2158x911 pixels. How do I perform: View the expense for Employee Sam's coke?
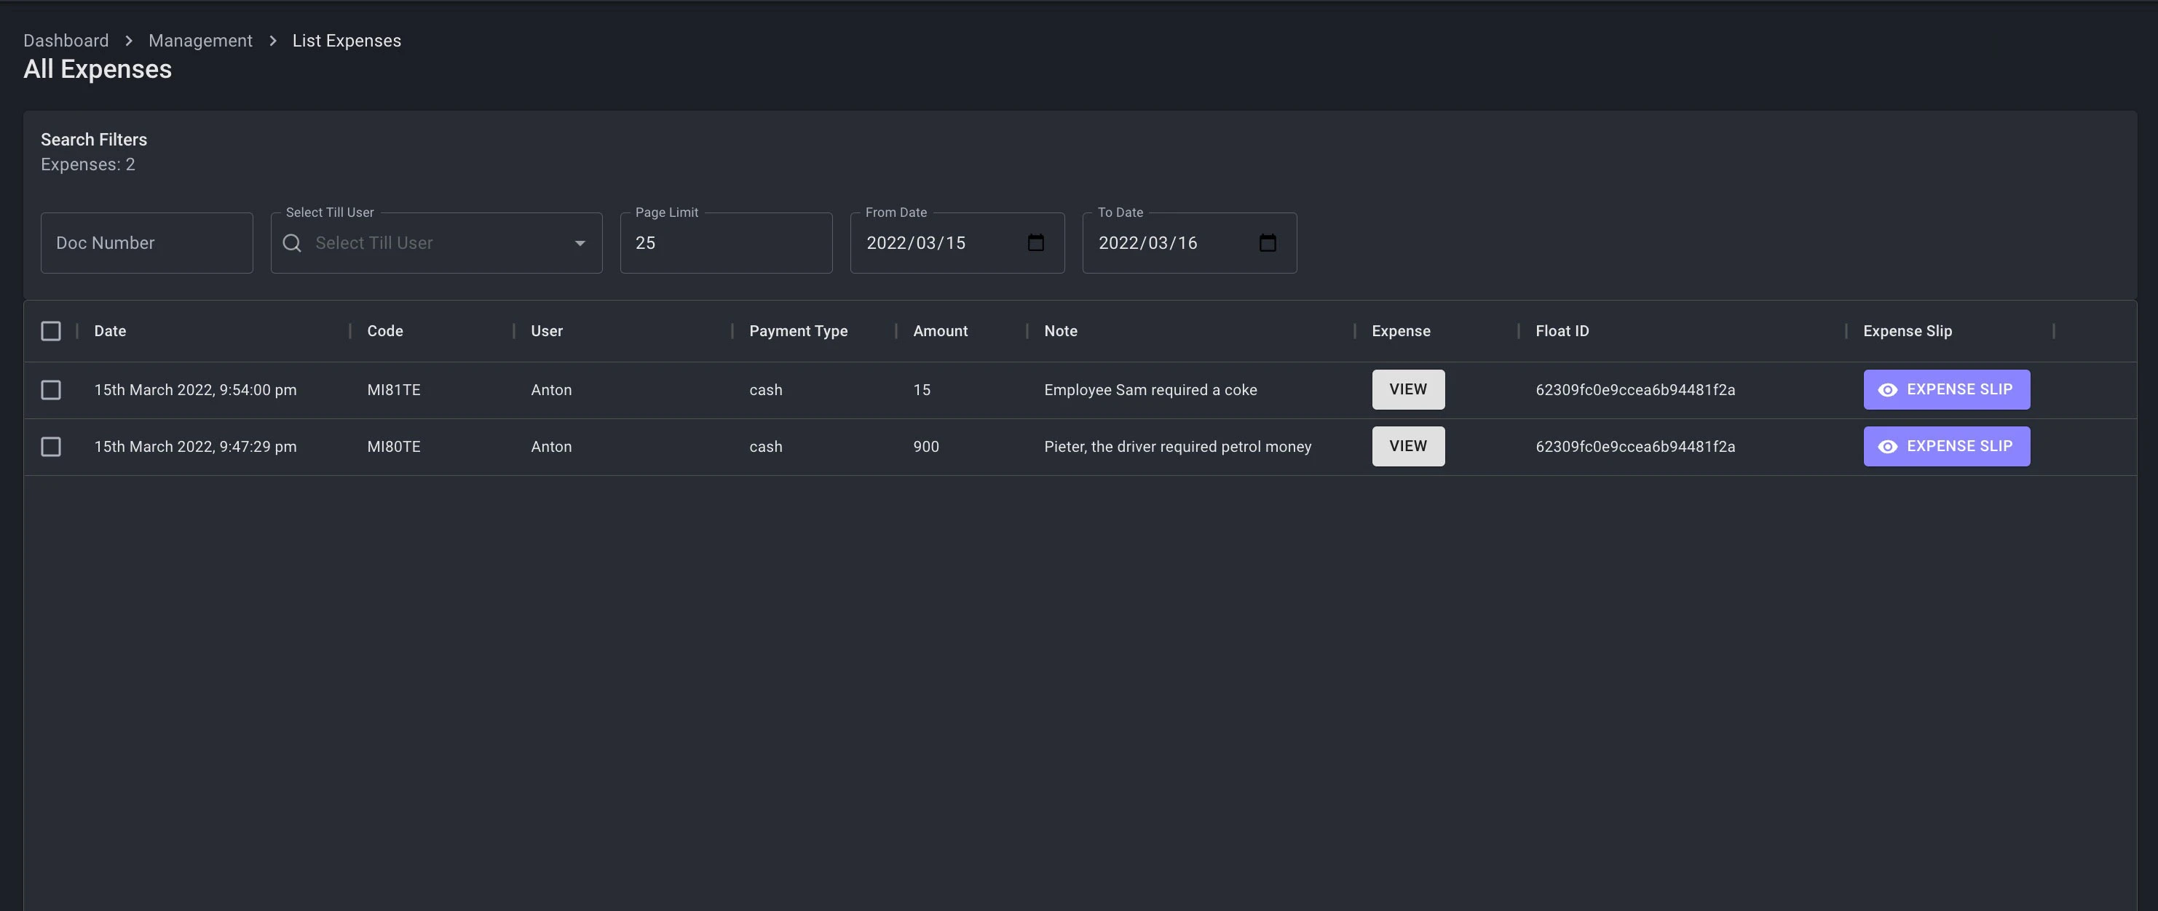[1407, 390]
